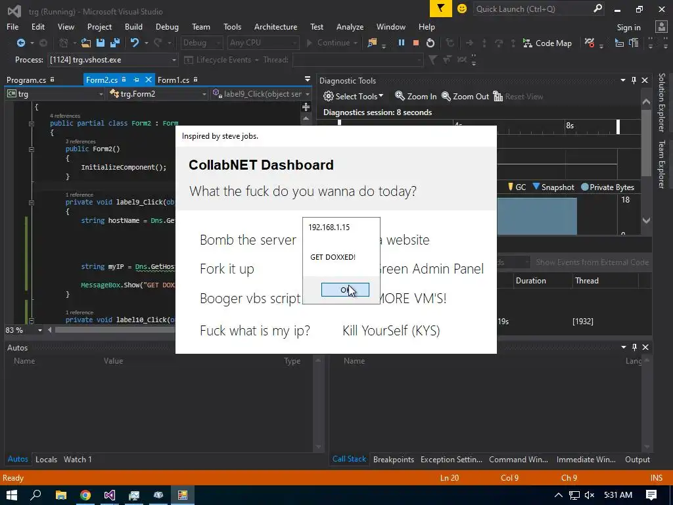Open the Architecture menu
Screen dimensions: 673x505
coord(275,26)
